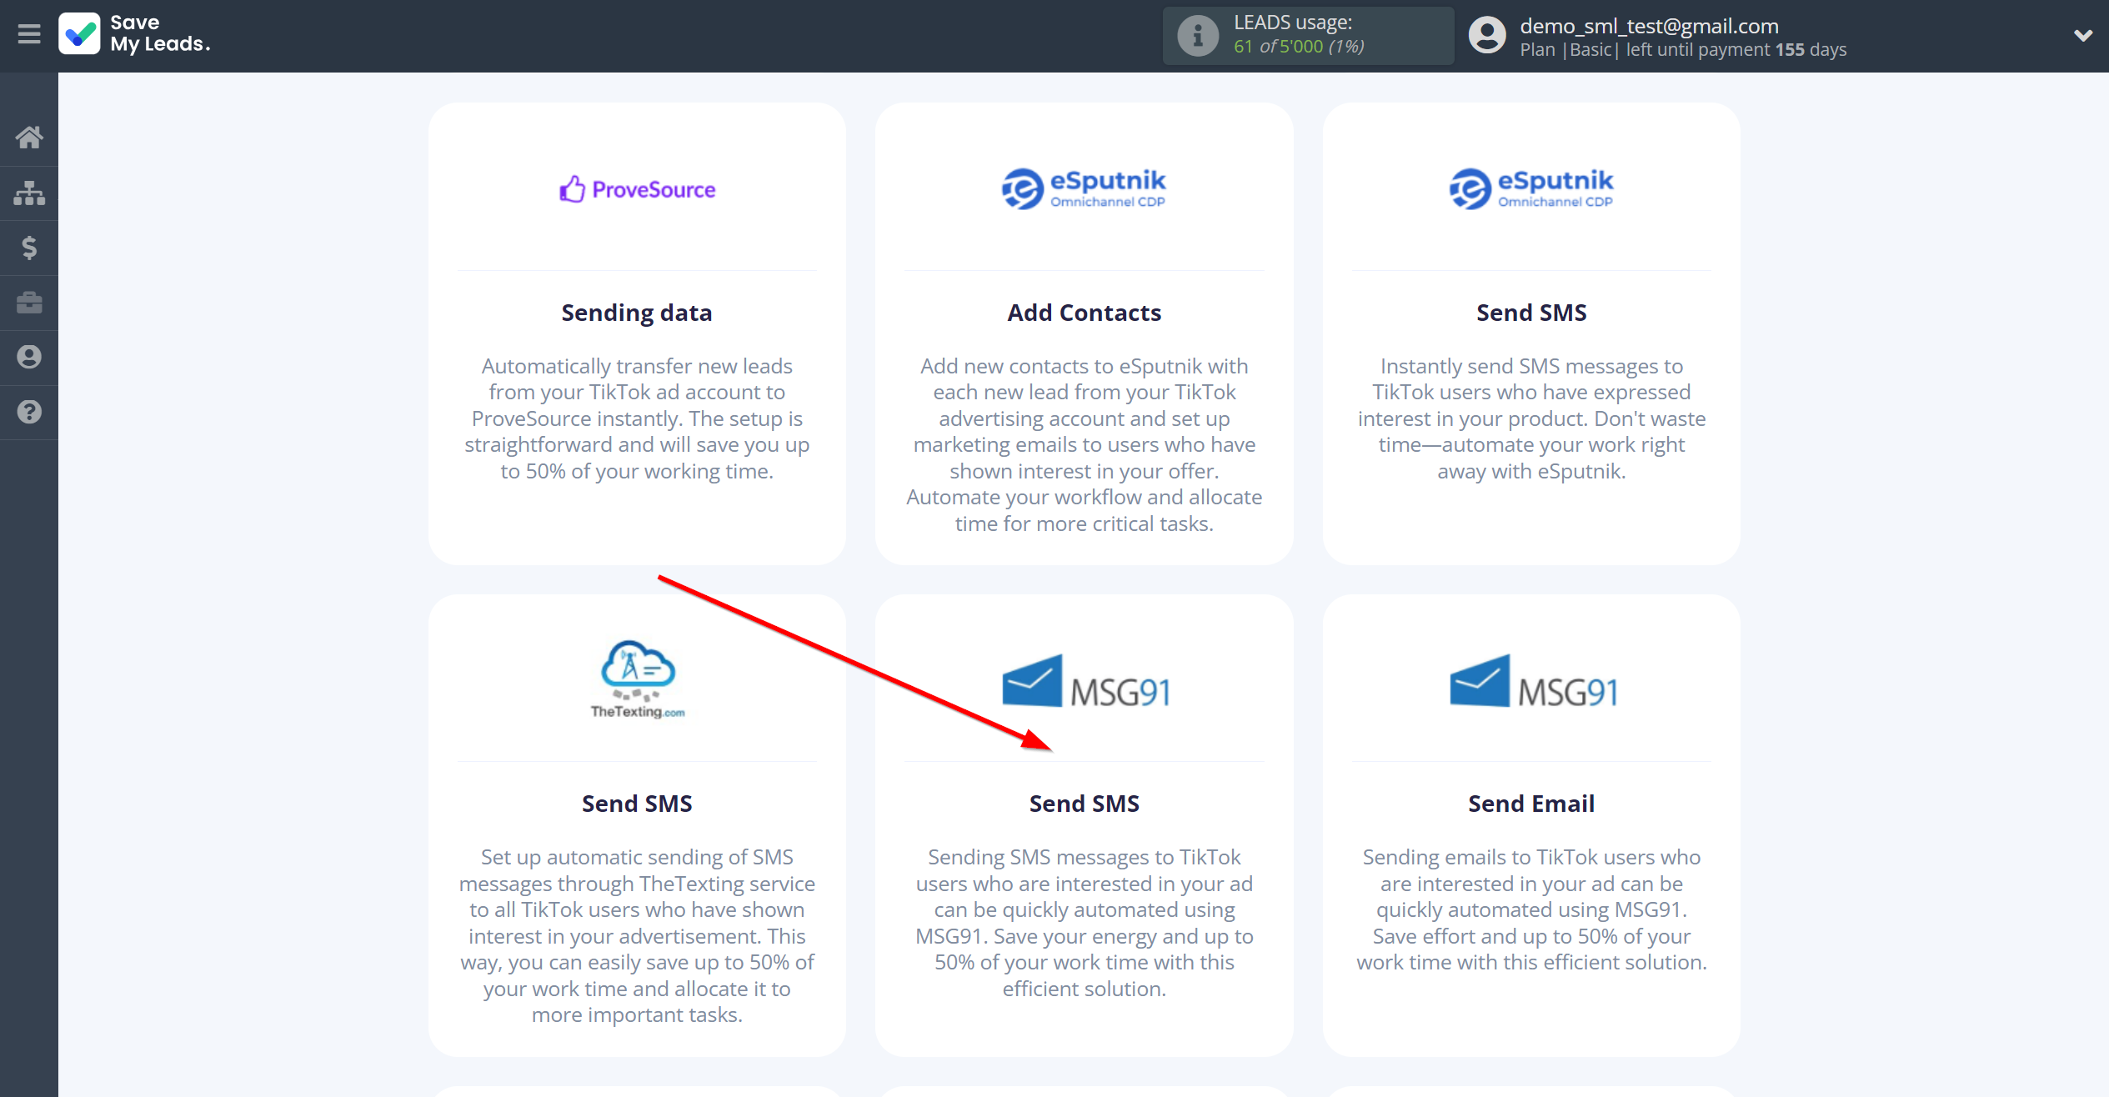Click the LEADS usage counter 61 of 5'000
This screenshot has width=2109, height=1097.
tap(1299, 47)
